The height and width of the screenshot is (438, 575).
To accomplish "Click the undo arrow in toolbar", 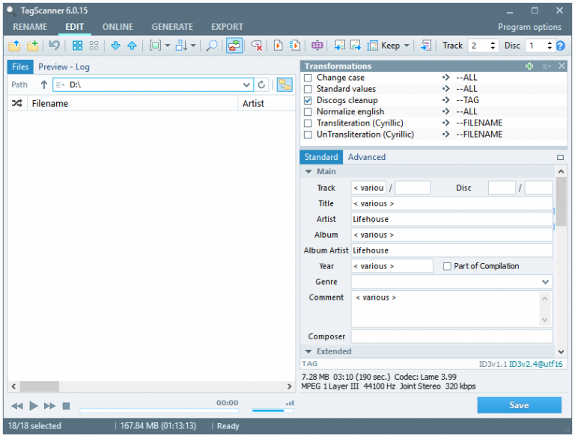I will point(54,46).
